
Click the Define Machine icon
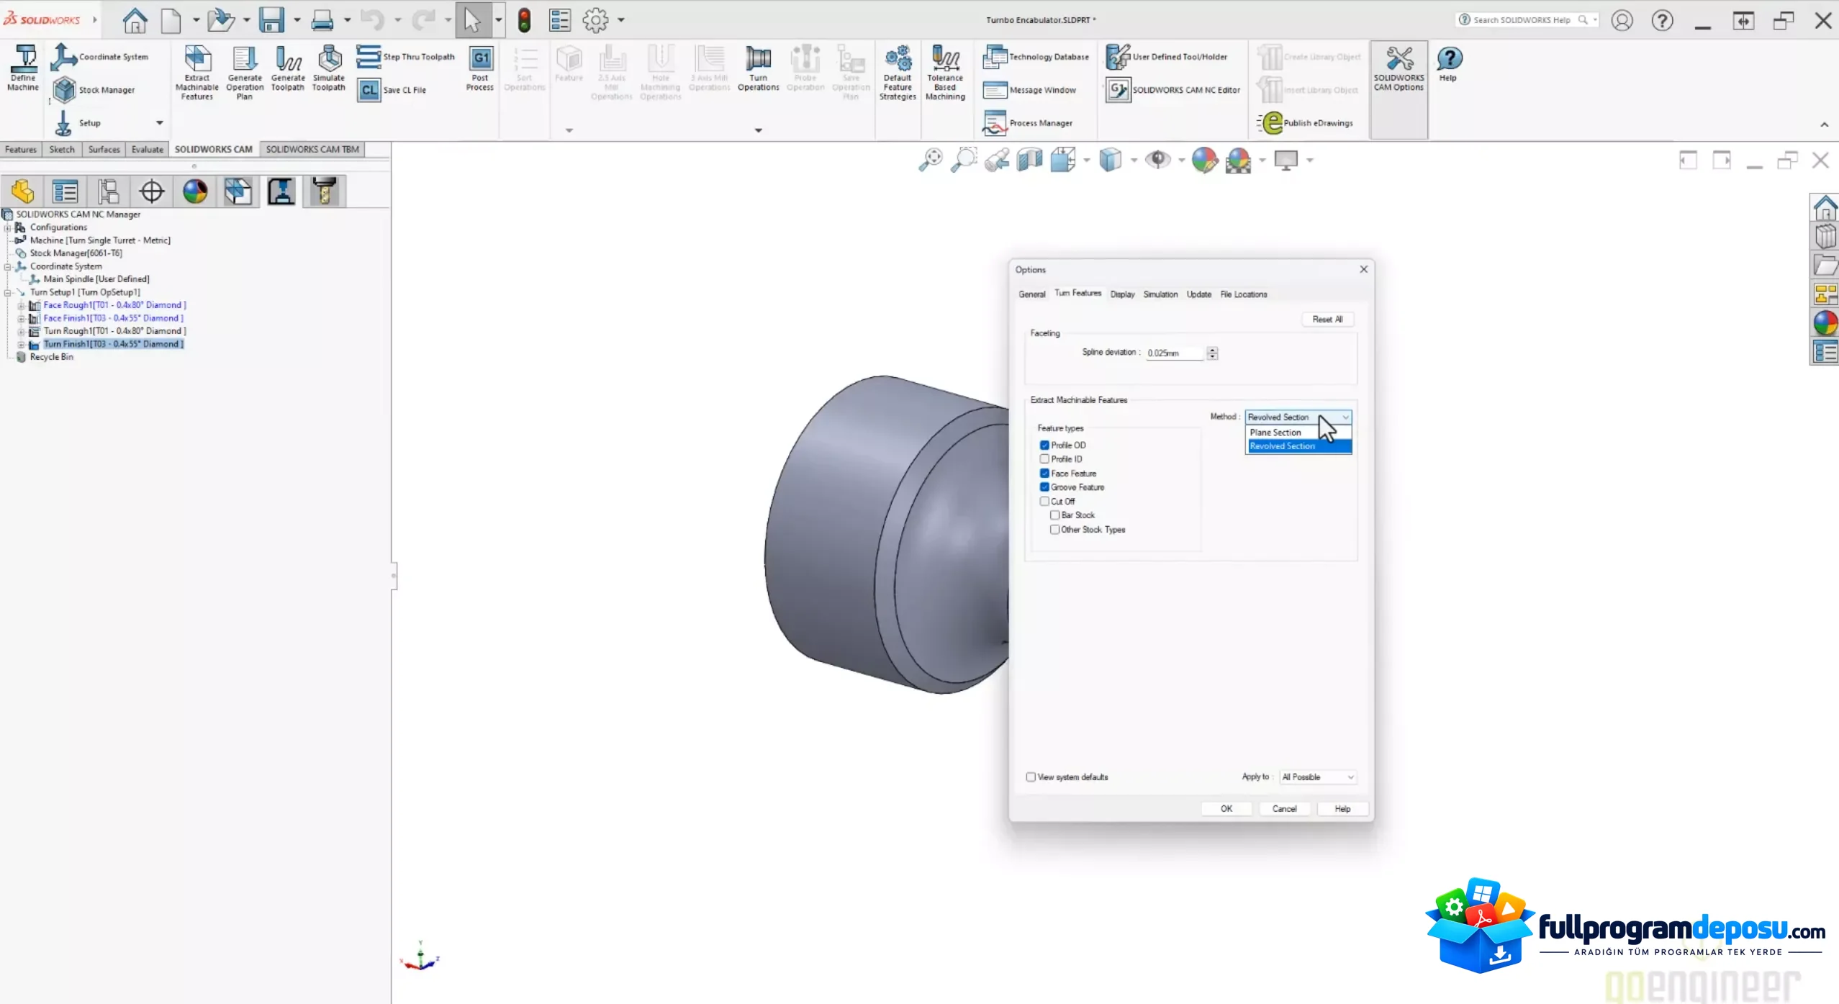point(23,68)
